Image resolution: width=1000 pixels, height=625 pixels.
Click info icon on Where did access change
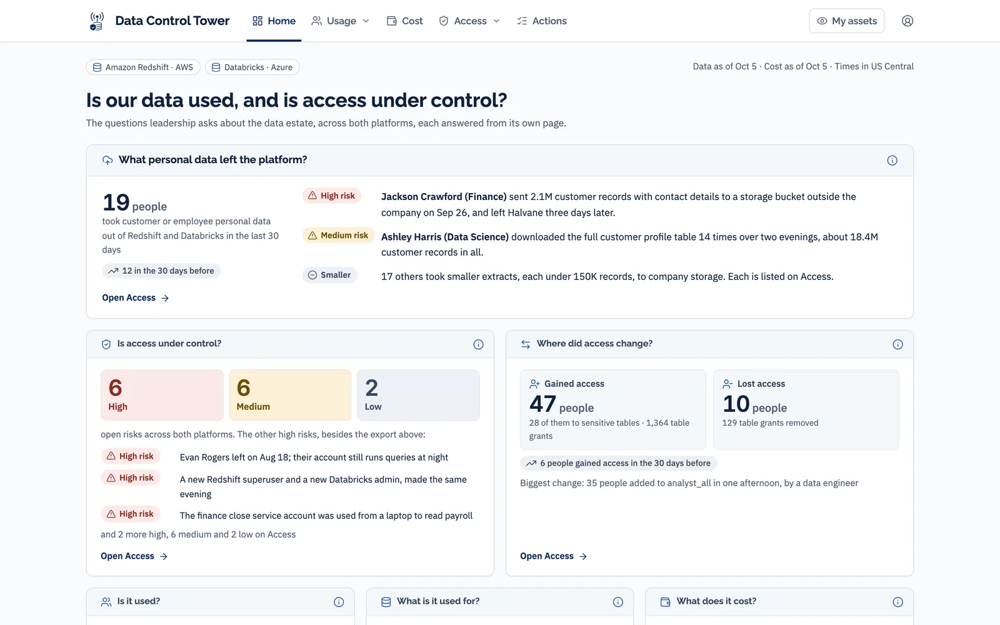tap(897, 344)
